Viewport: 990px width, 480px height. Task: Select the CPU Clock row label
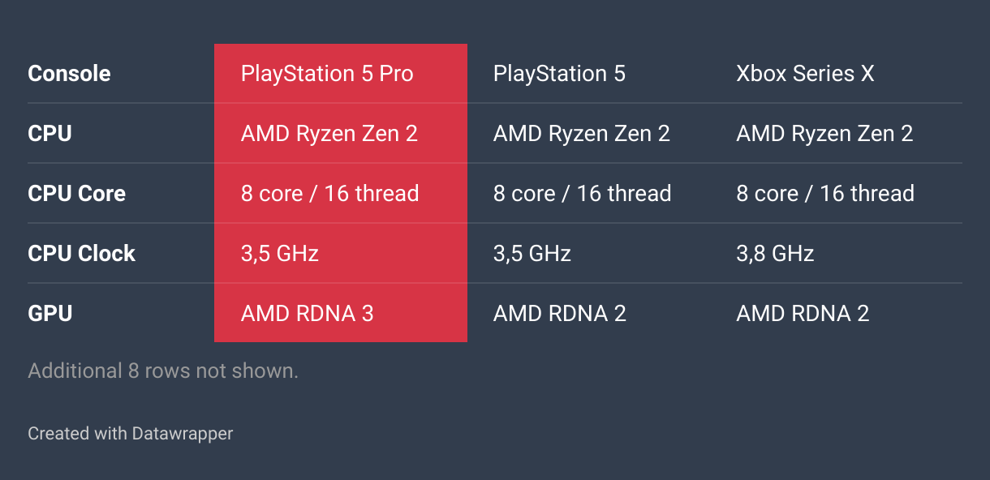81,254
